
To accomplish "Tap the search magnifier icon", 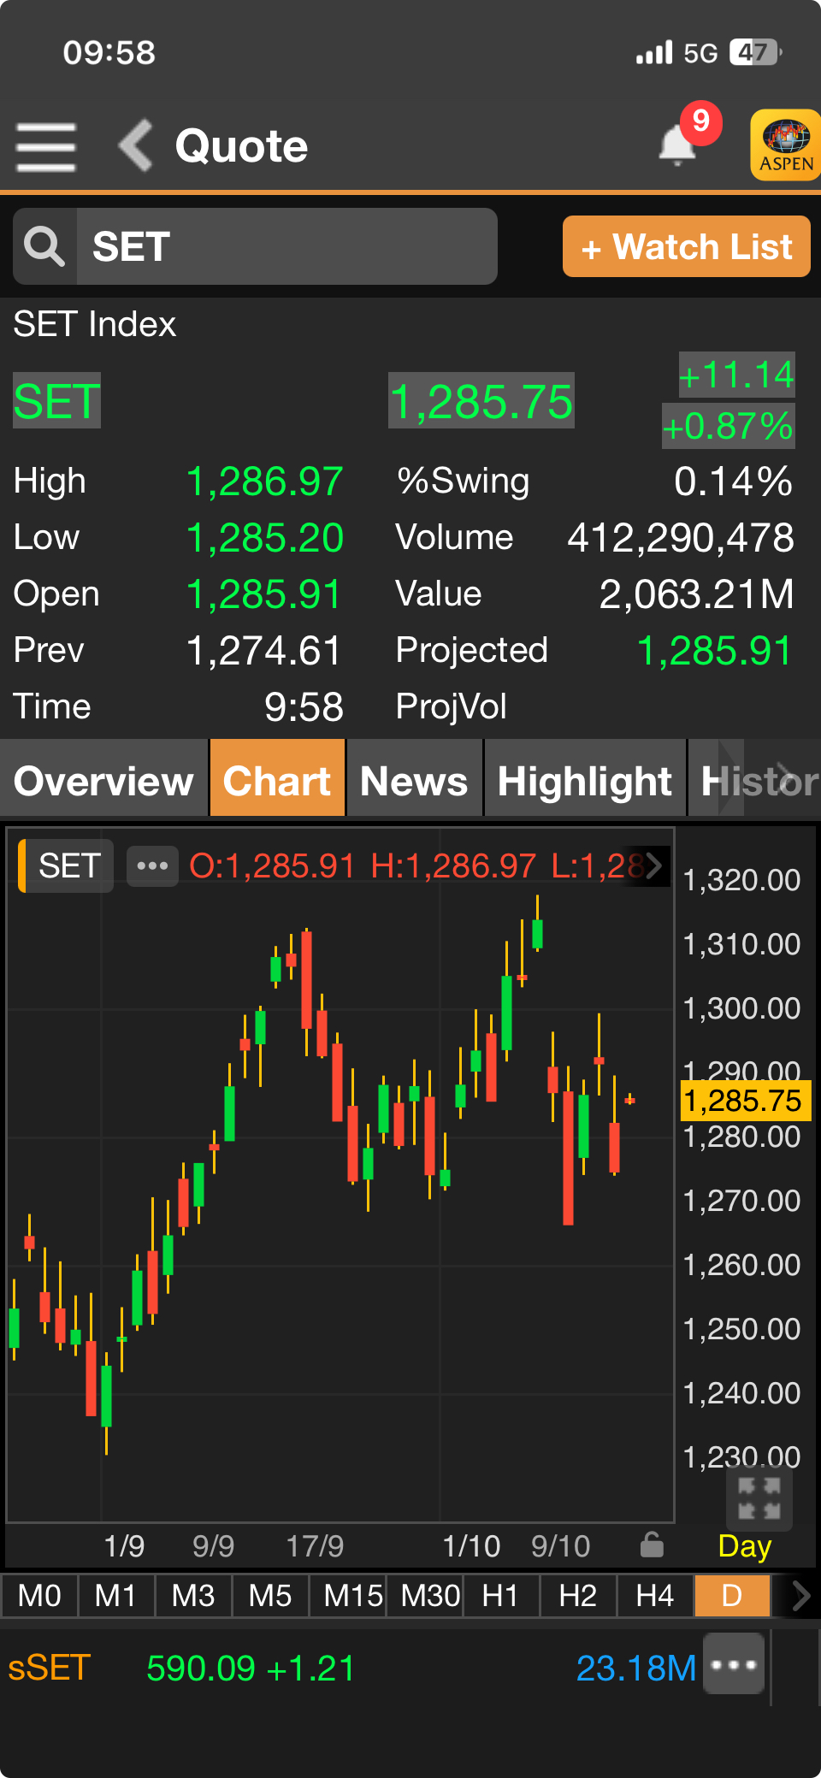I will point(44,247).
